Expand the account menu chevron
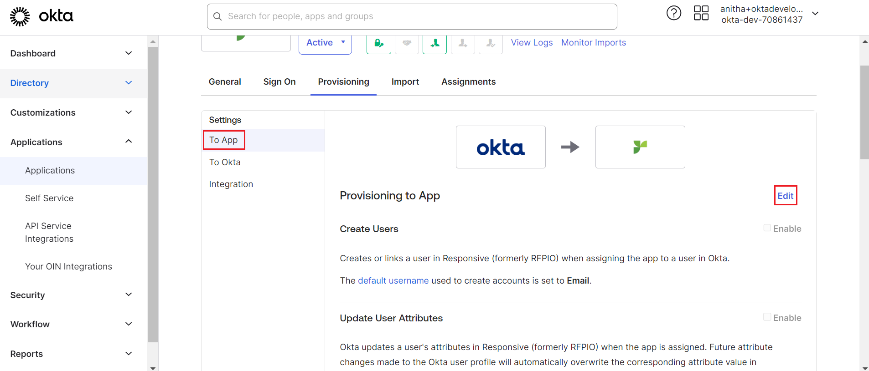Screen dimensions: 869x371 (x=816, y=14)
